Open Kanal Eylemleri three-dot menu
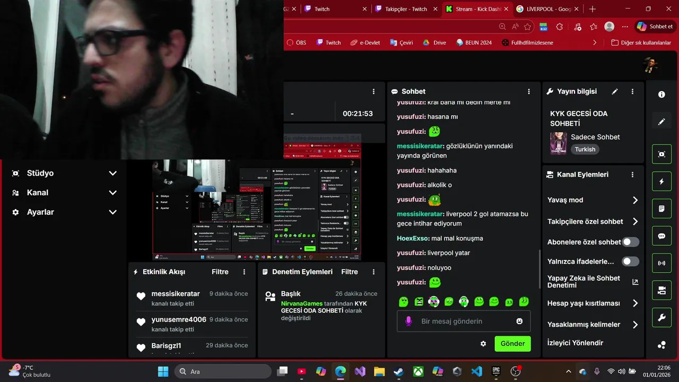This screenshot has width=679, height=382. point(632,175)
